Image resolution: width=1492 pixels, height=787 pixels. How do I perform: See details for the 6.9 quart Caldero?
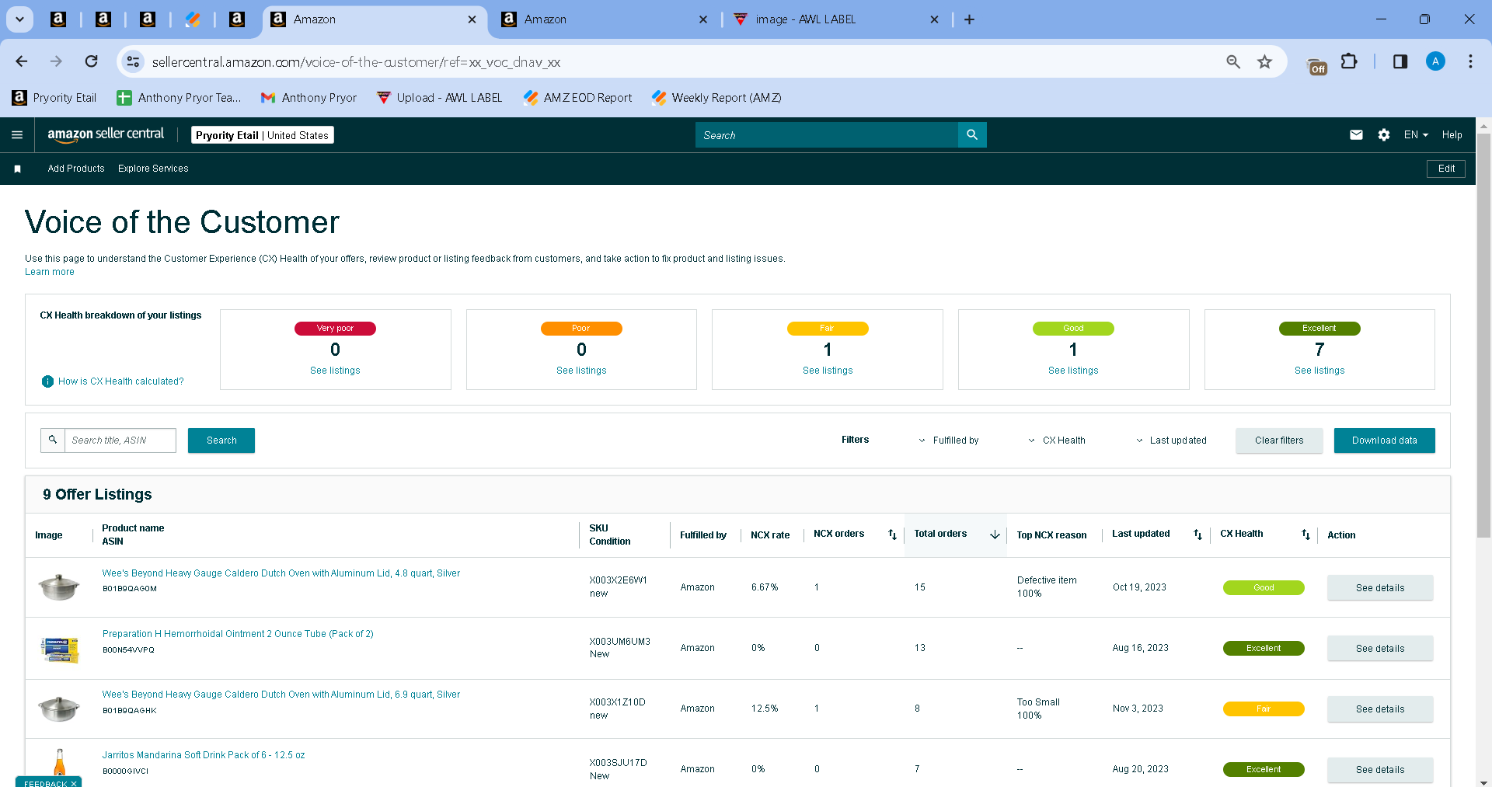pos(1380,709)
